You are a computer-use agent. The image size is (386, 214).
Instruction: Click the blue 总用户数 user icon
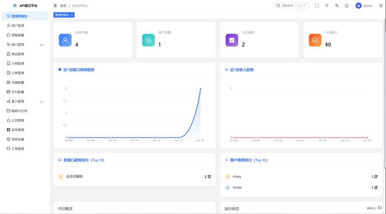pyautogui.click(x=65, y=40)
